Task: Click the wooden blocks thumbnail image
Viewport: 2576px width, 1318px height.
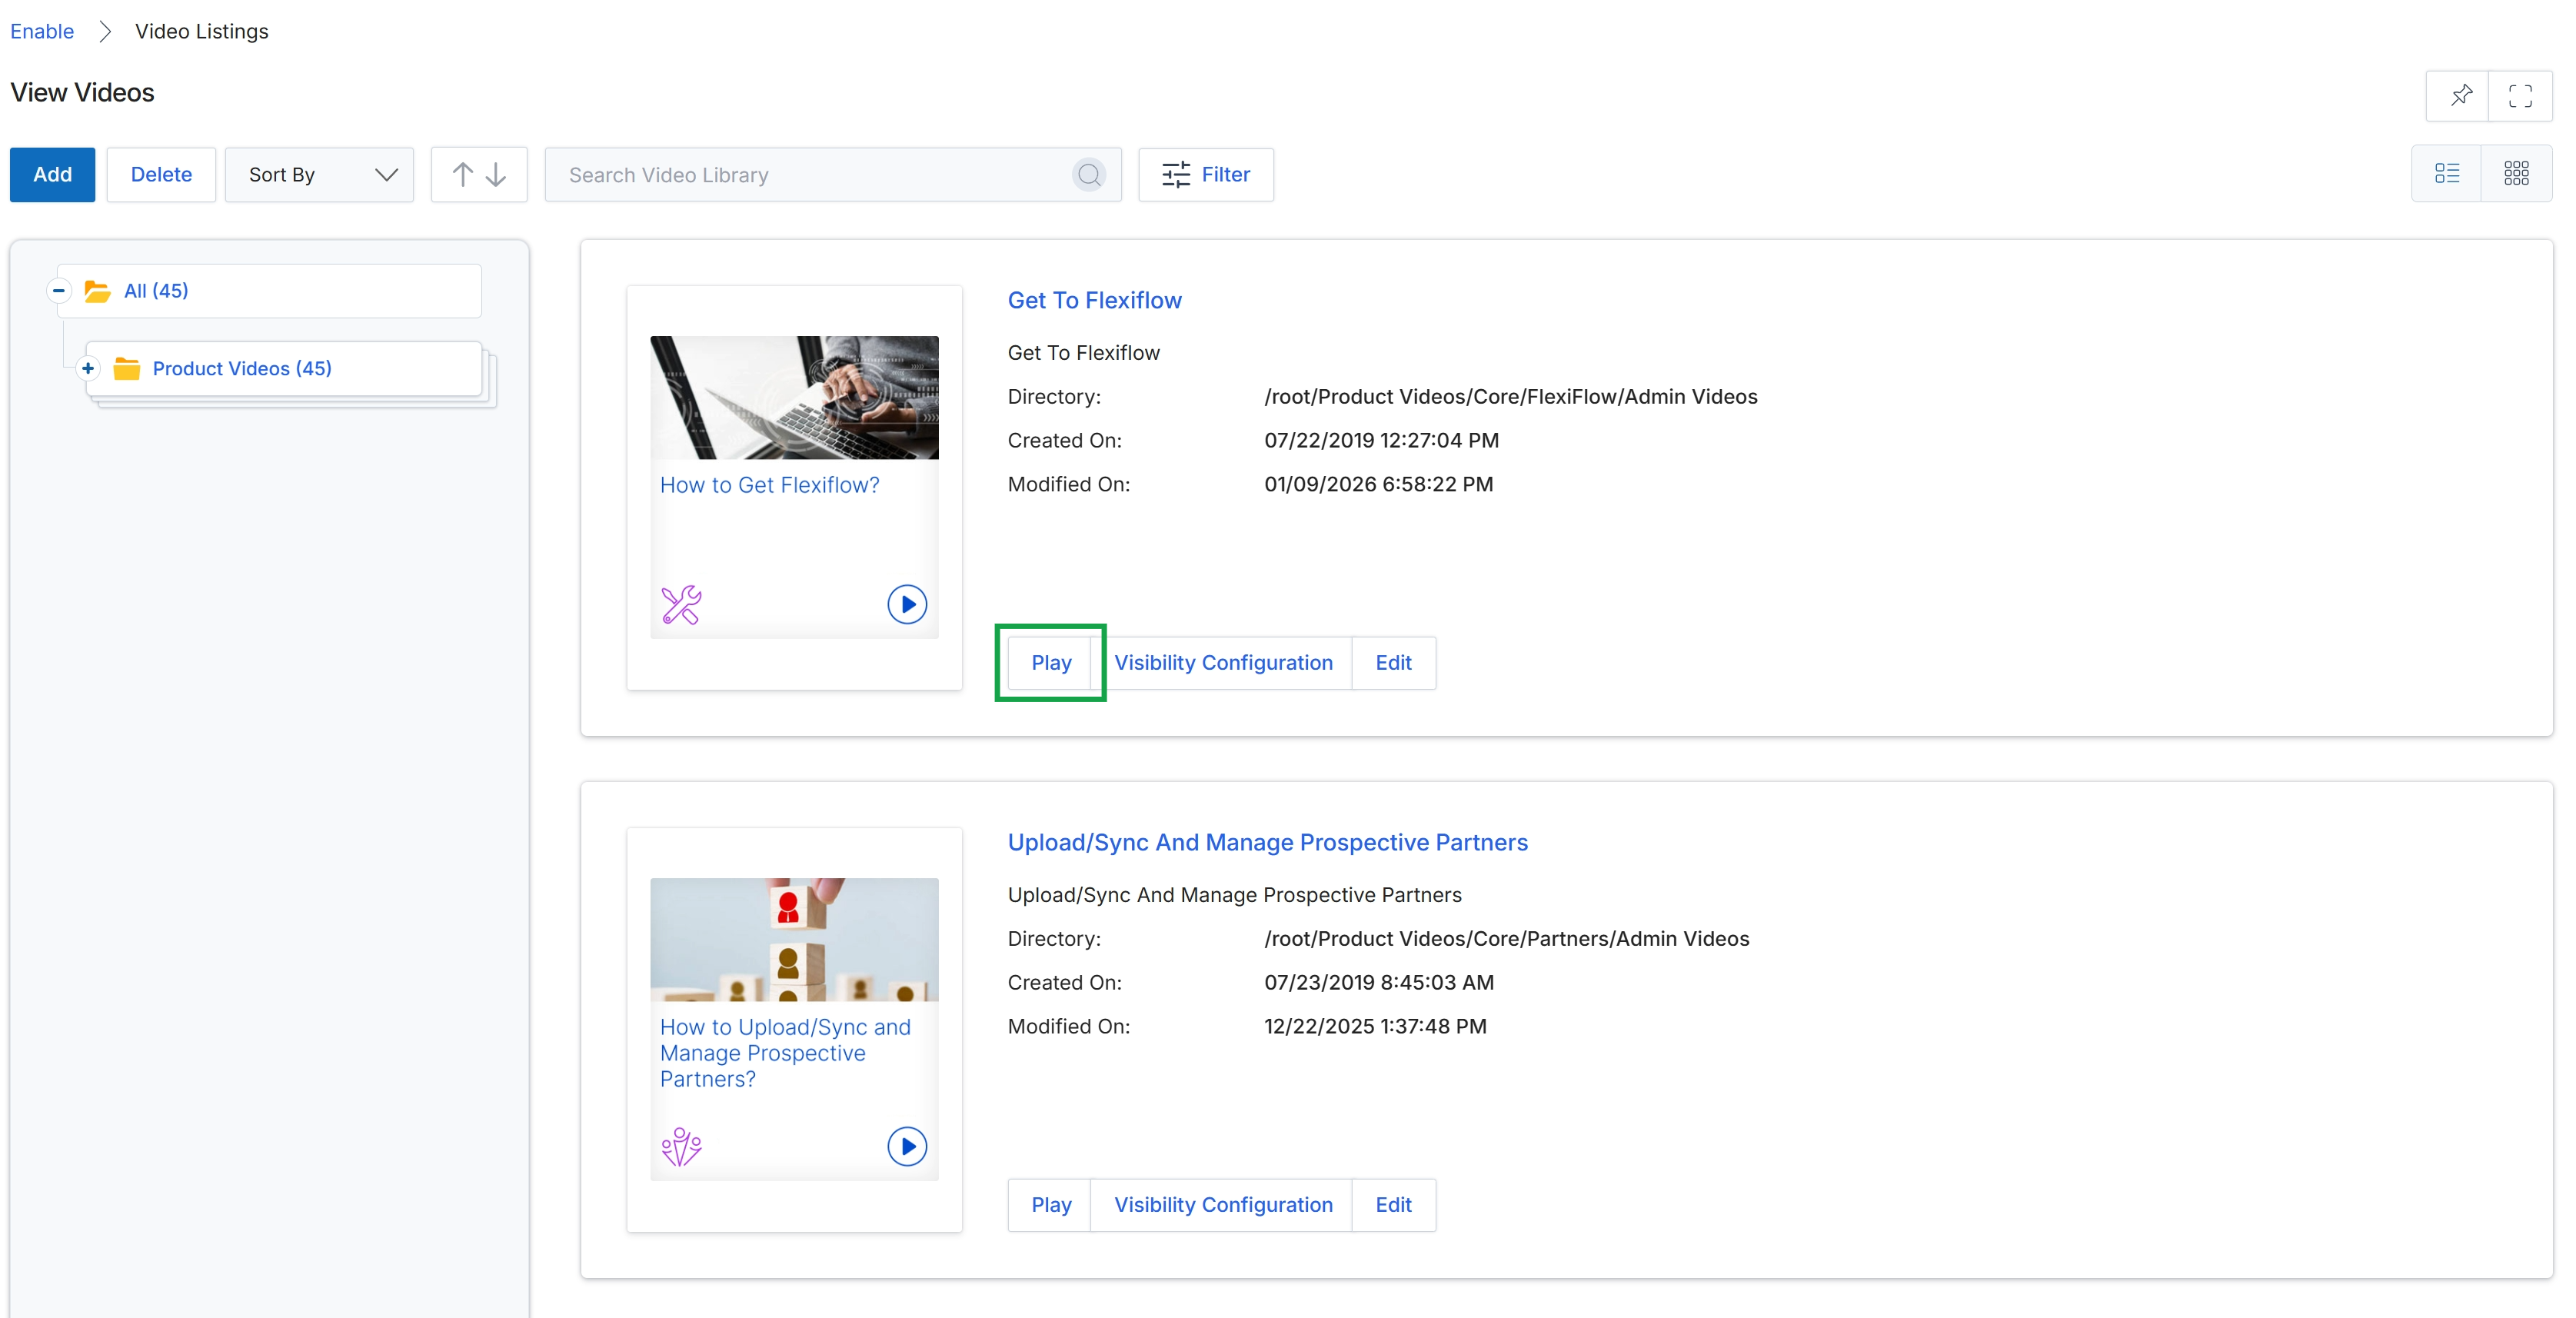Action: [794, 940]
